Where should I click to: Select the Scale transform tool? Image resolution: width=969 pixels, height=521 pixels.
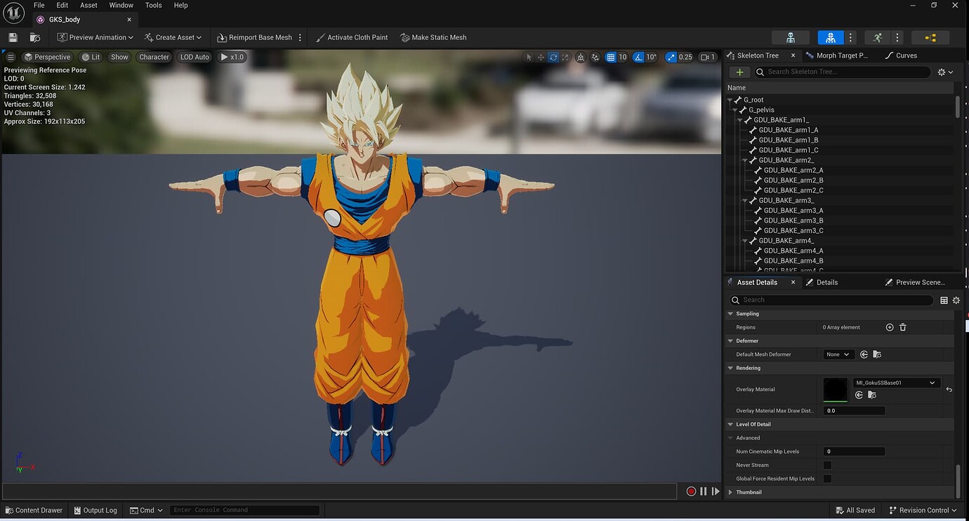tap(565, 57)
